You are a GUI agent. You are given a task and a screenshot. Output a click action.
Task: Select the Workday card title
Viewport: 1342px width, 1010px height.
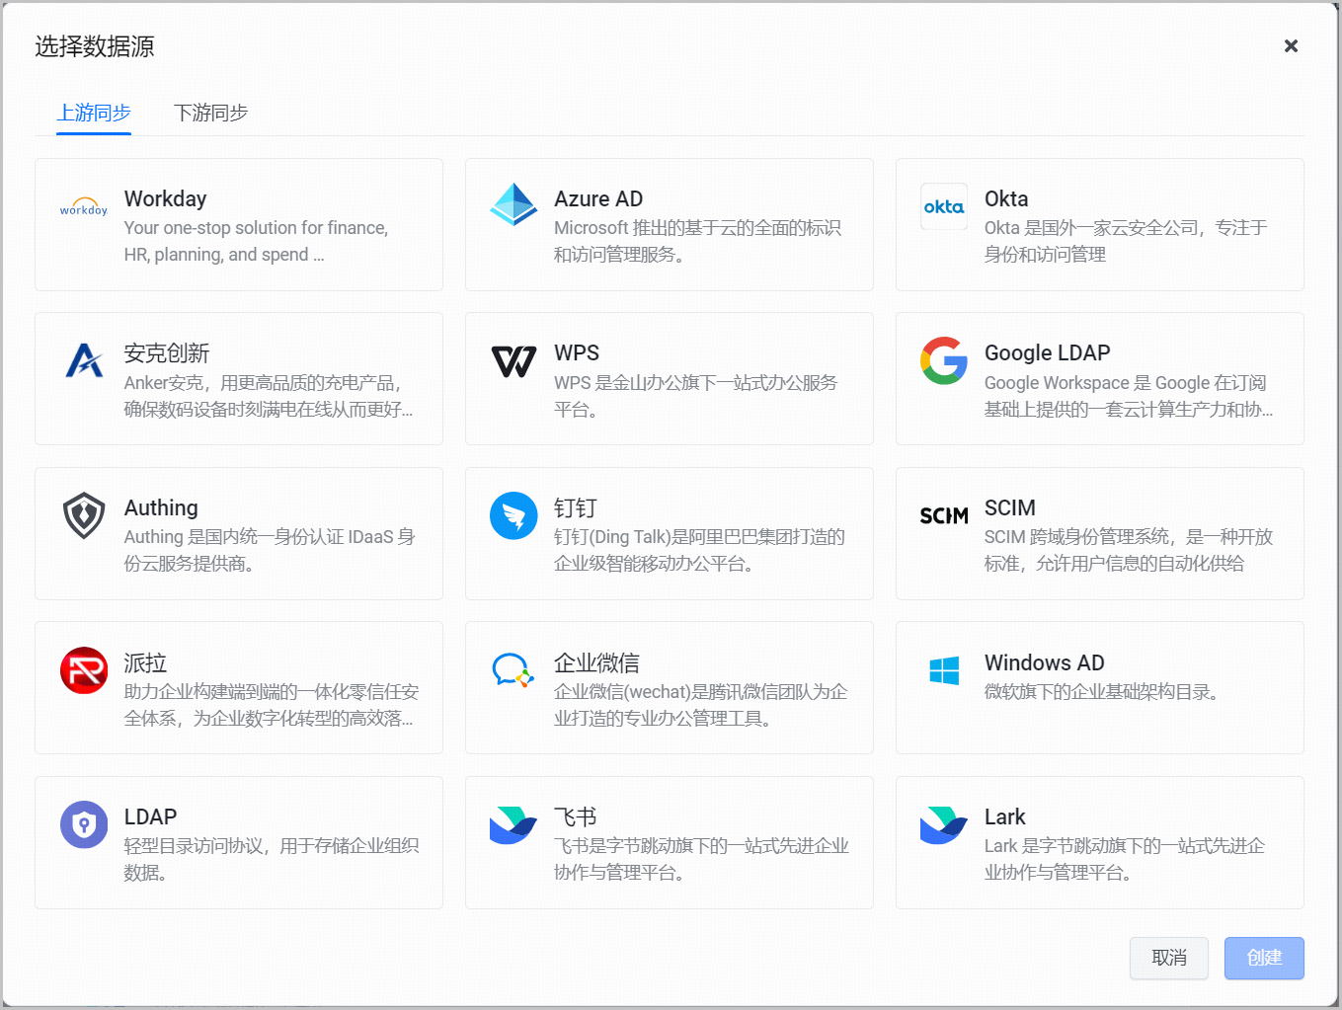click(166, 198)
